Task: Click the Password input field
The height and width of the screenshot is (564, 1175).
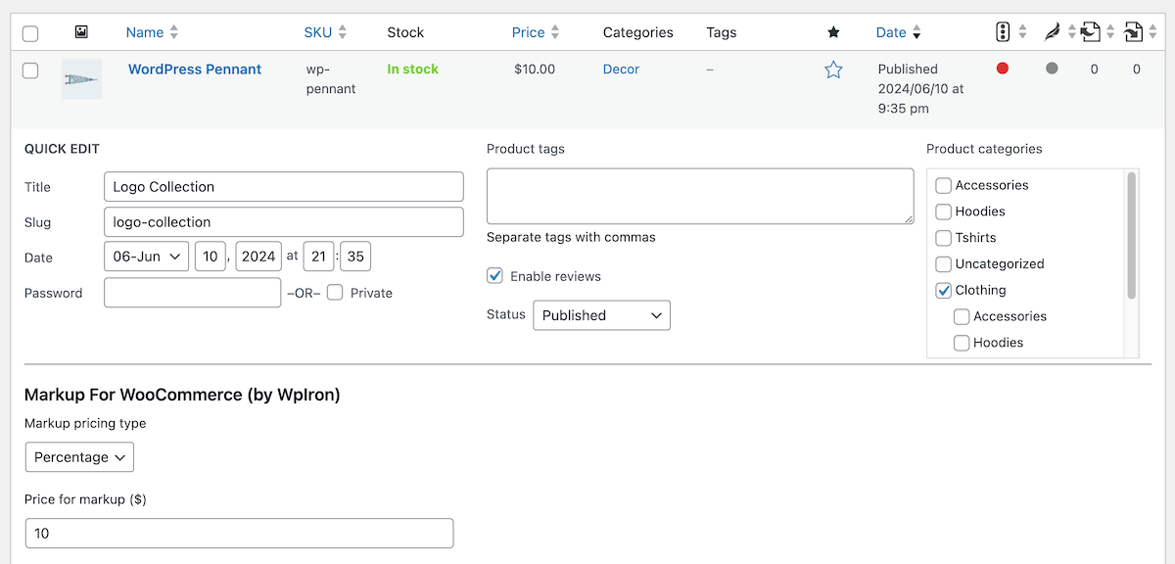Action: (x=193, y=292)
